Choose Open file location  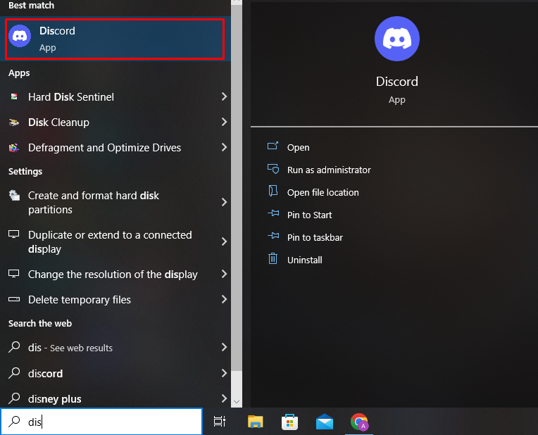point(323,192)
